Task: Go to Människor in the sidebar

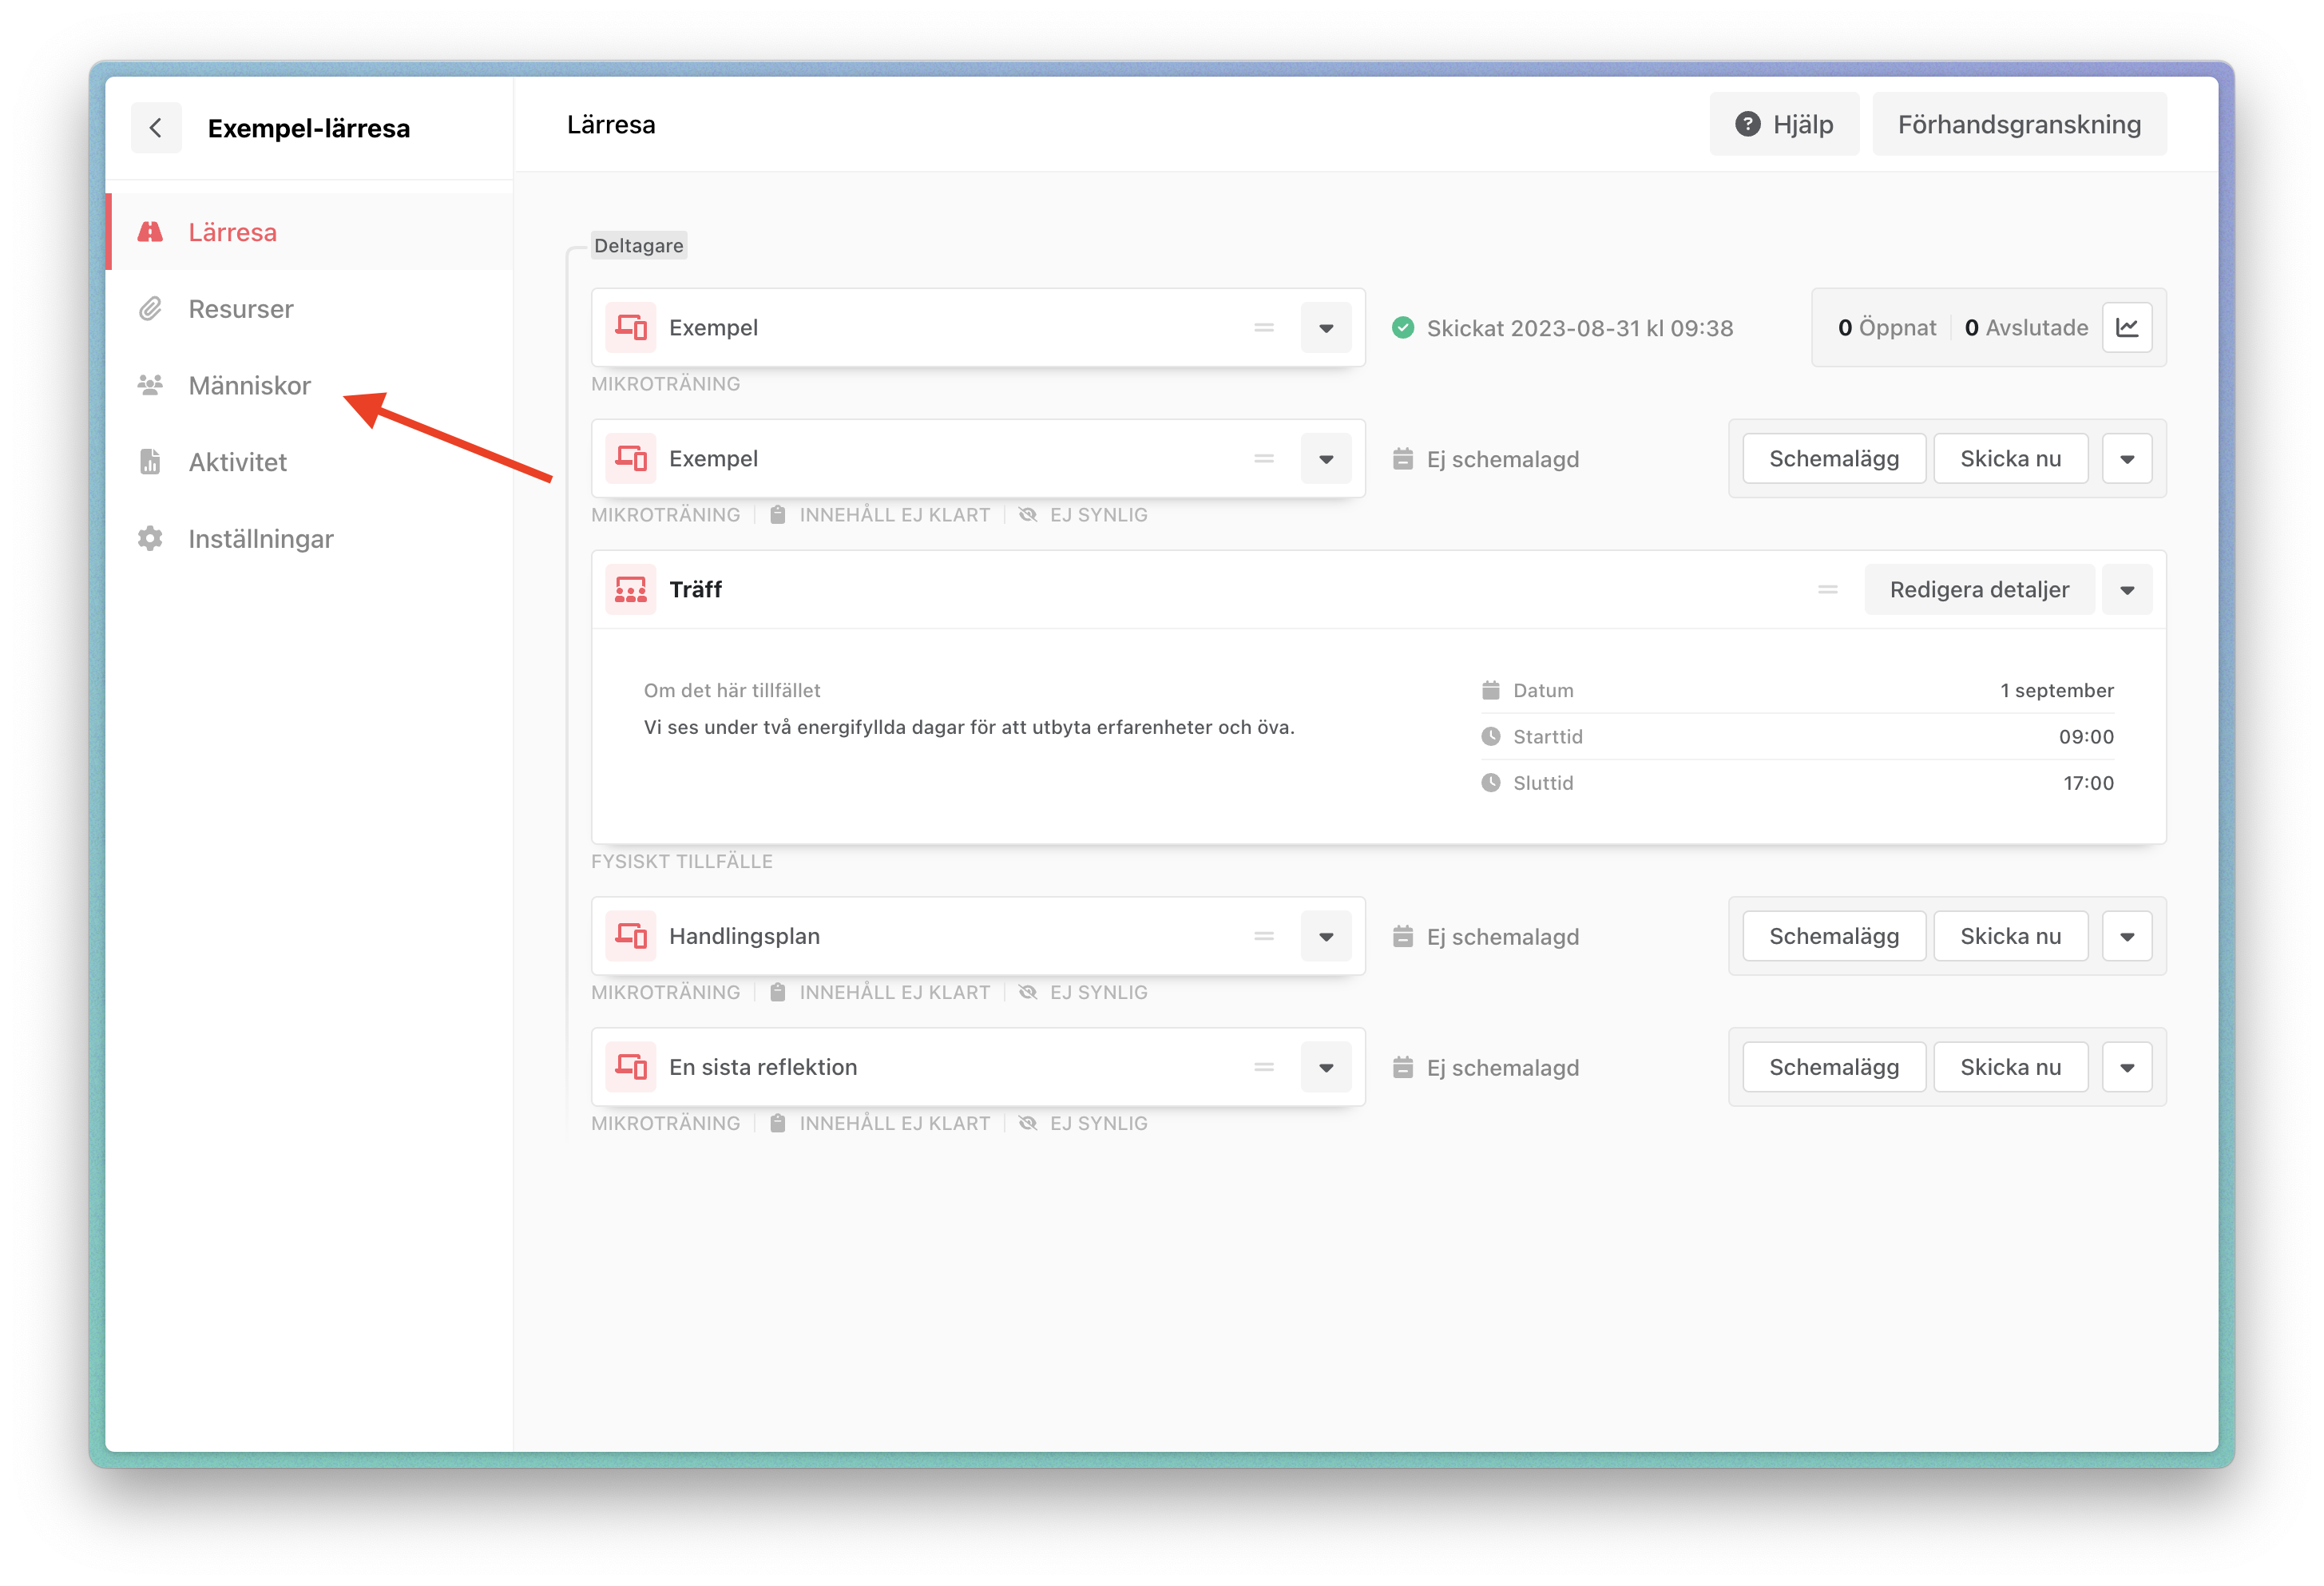Action: (249, 386)
